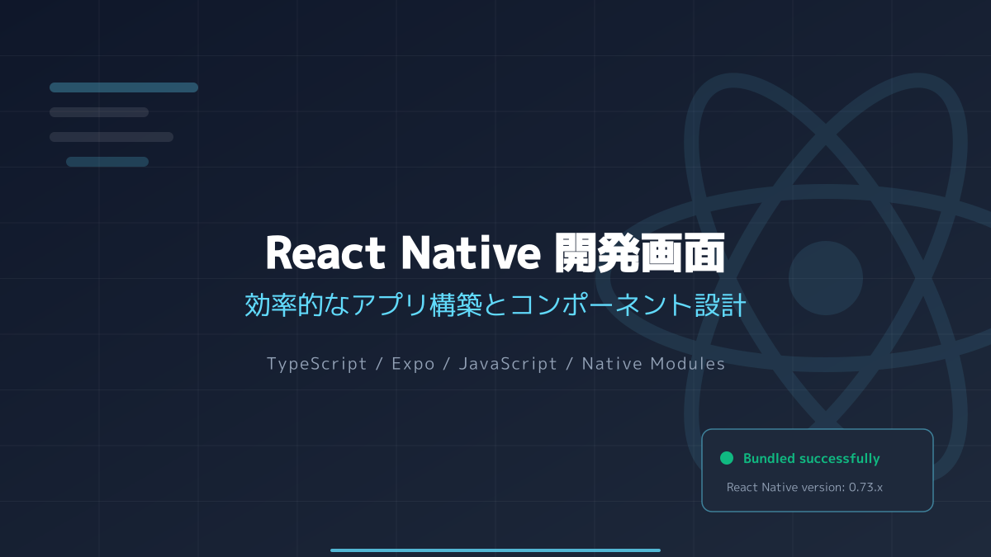Toggle the Bundled successfully status light
The image size is (991, 557).
click(728, 458)
